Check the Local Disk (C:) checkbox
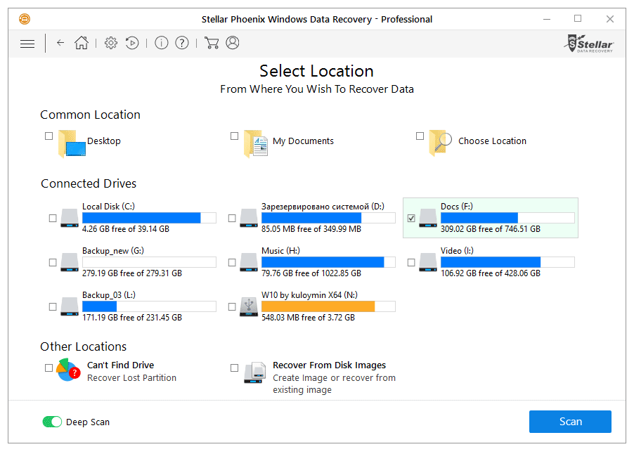This screenshot has width=634, height=454. [53, 219]
